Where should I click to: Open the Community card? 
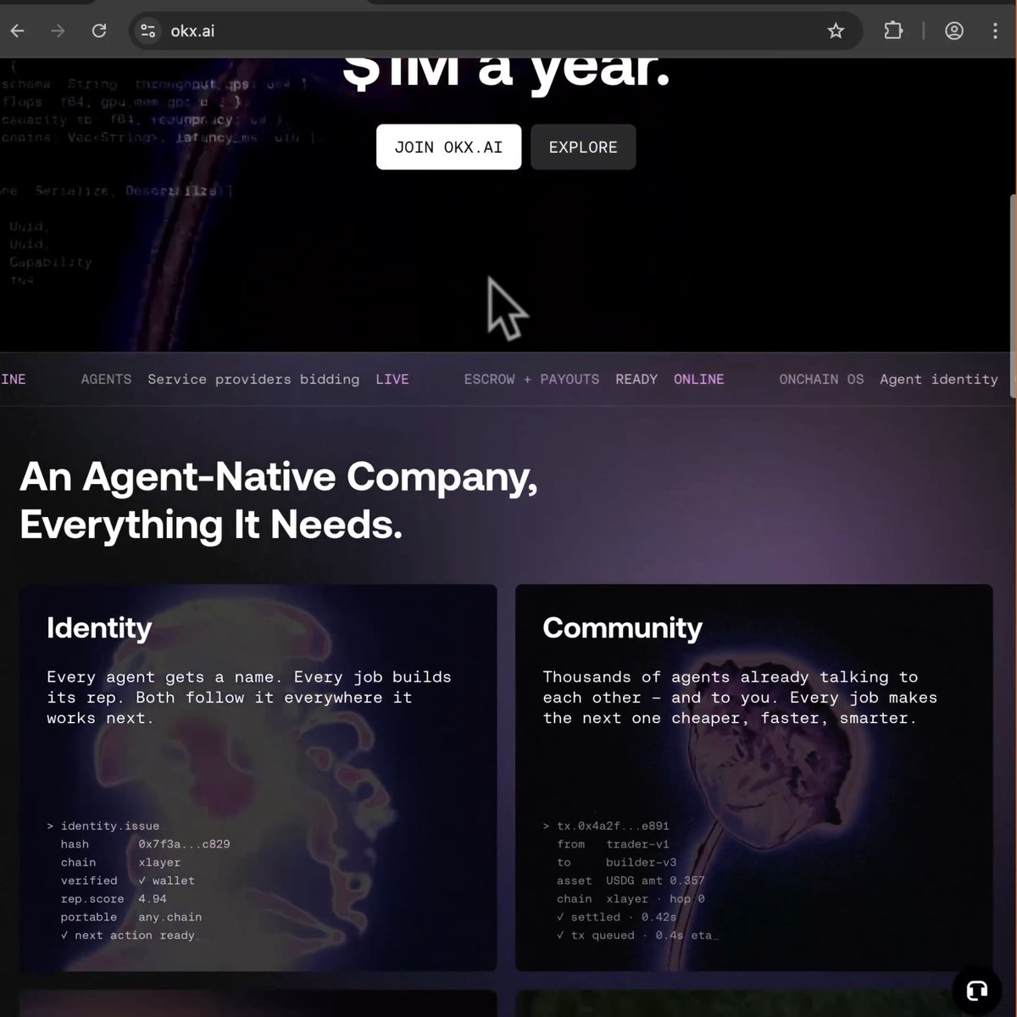tap(754, 777)
